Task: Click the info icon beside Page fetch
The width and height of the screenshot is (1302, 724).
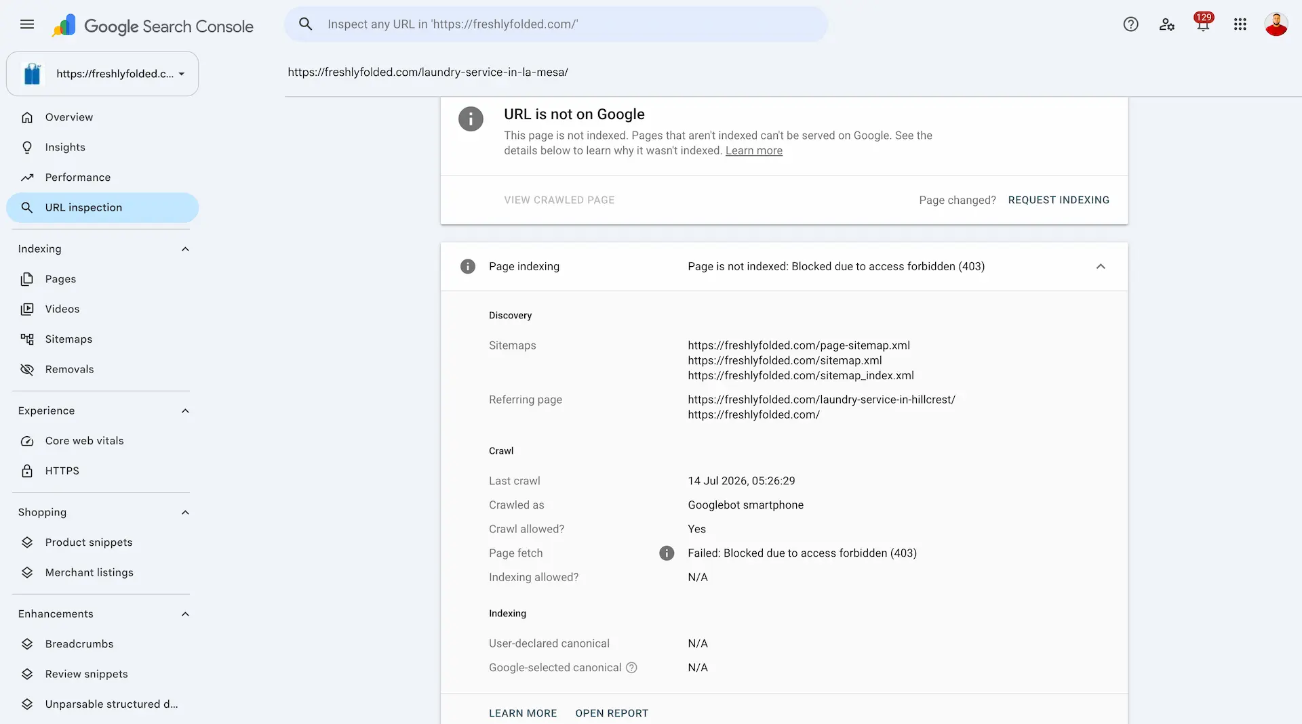Action: coord(667,553)
